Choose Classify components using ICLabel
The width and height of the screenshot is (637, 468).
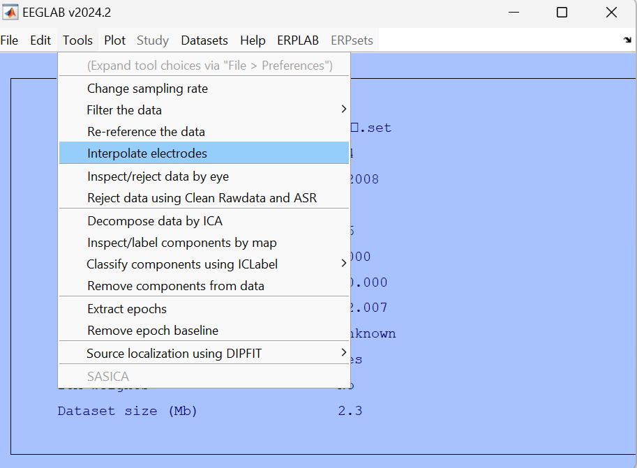(204, 264)
